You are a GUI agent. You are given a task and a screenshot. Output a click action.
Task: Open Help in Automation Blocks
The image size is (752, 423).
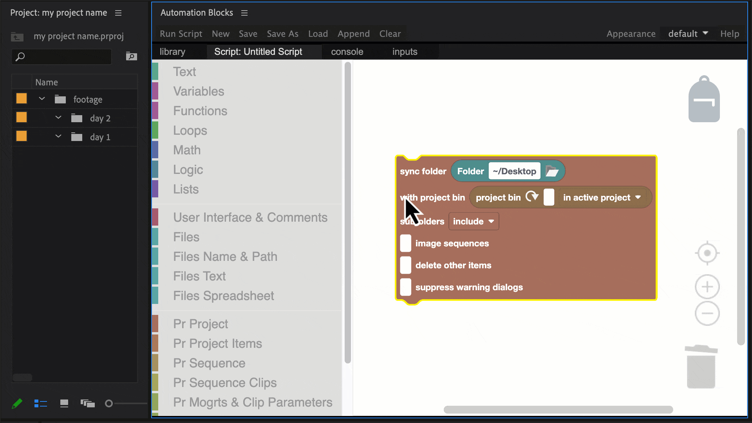pos(730,34)
